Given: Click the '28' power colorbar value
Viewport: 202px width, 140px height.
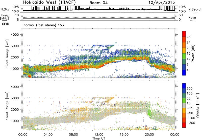Looking at the screenshot, I should click(188, 37).
